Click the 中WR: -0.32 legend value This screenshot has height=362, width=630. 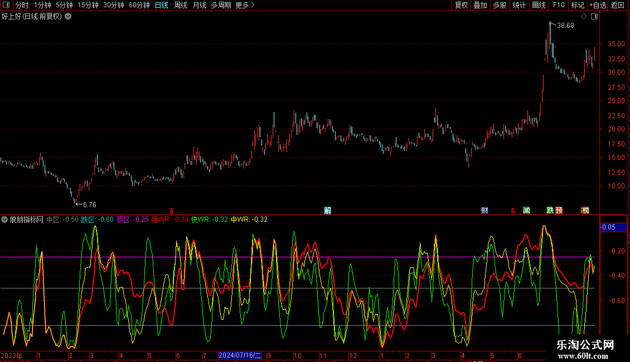[x=249, y=219]
